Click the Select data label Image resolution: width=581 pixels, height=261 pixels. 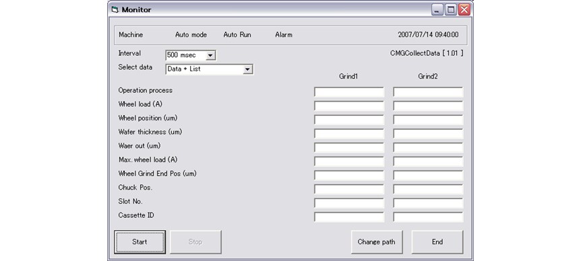click(x=135, y=67)
